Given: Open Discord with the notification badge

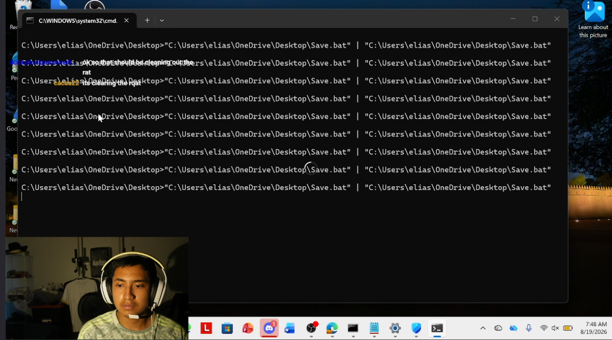Looking at the screenshot, I should pos(269,328).
